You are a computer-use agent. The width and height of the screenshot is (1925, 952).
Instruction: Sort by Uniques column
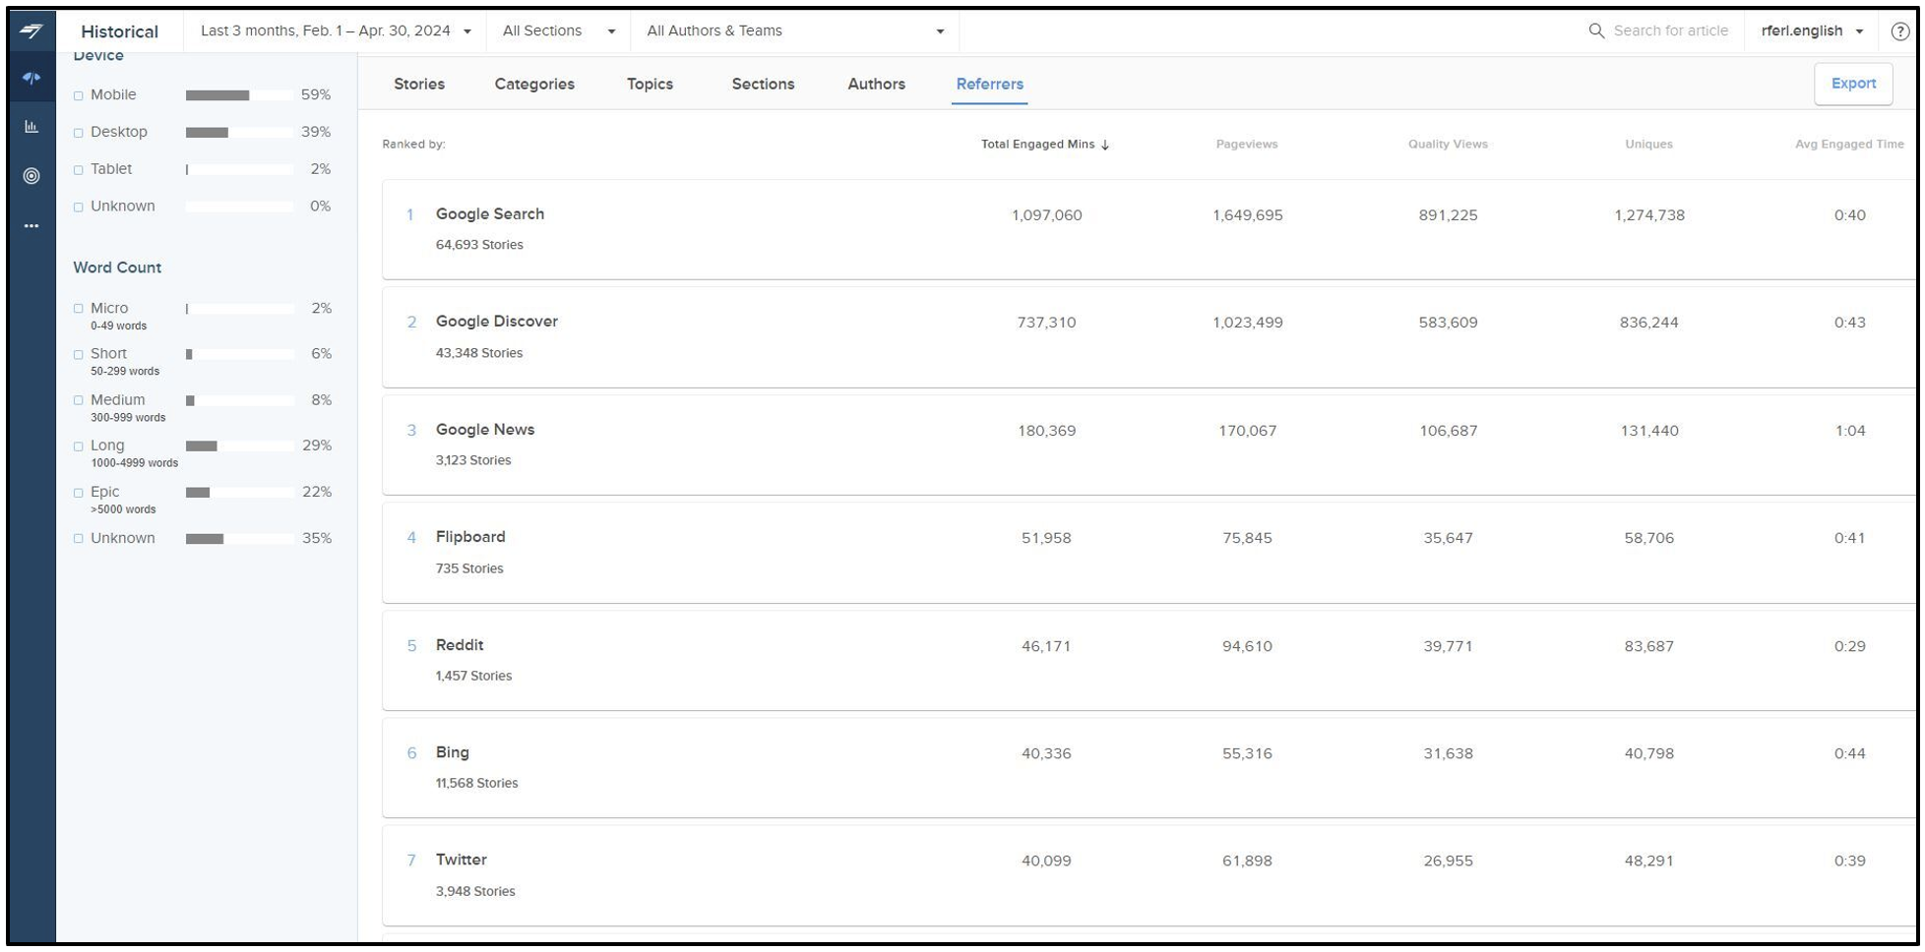pos(1648,145)
